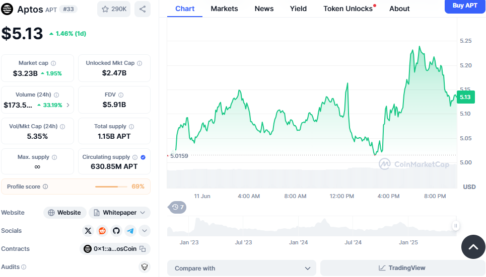Screen dimensions: 486x277
Task: Click the $5.13 price text
Action: (x=22, y=33)
